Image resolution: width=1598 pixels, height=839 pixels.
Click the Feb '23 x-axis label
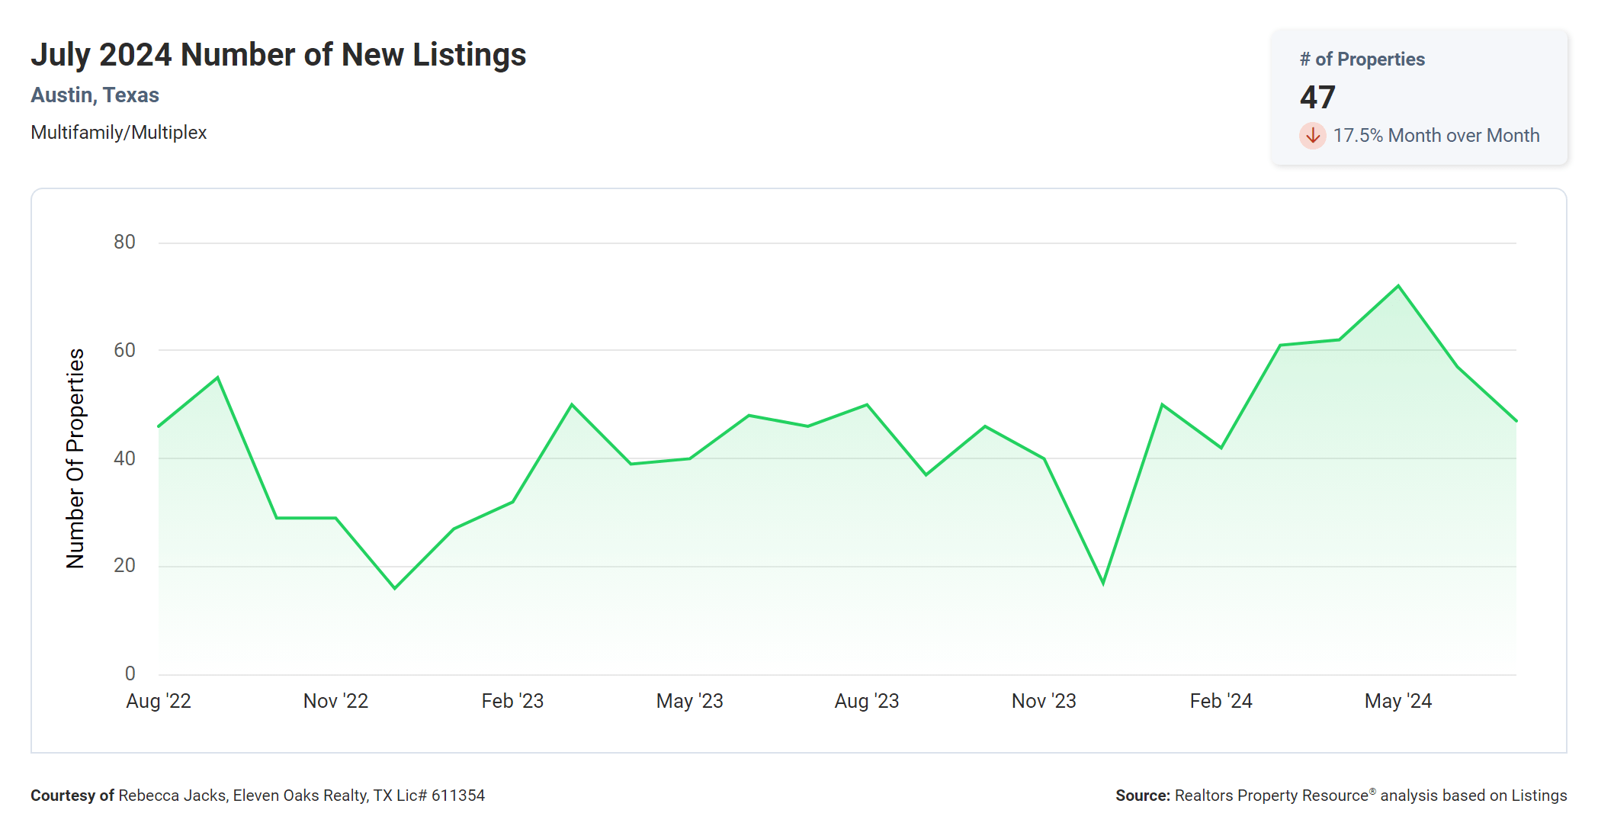512,701
